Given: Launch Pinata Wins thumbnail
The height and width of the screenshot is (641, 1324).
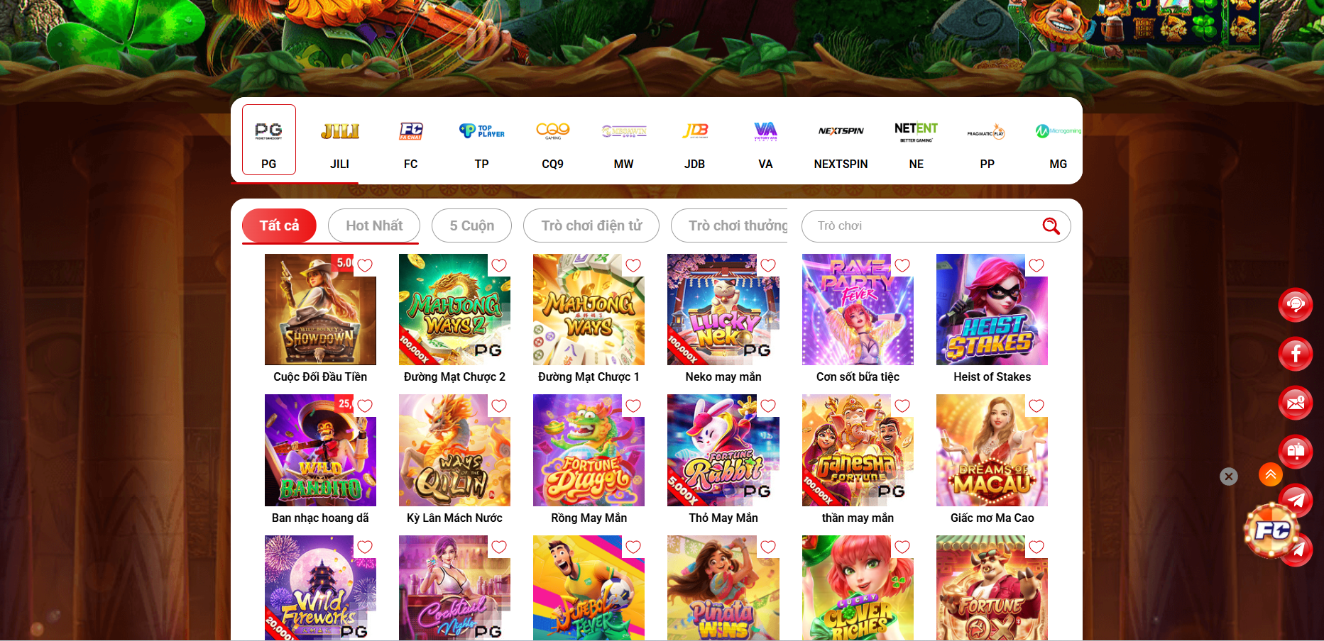Looking at the screenshot, I should pyautogui.click(x=723, y=588).
